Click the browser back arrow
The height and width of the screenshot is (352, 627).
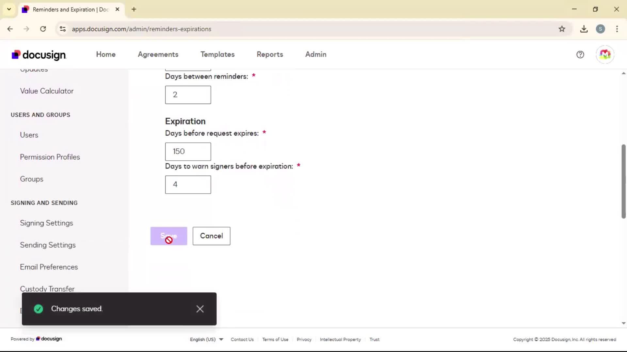10,29
